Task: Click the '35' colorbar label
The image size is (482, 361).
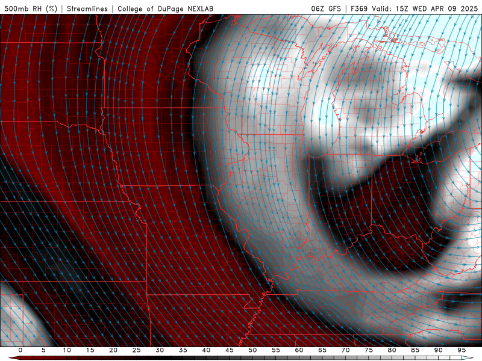Action: click(183, 350)
